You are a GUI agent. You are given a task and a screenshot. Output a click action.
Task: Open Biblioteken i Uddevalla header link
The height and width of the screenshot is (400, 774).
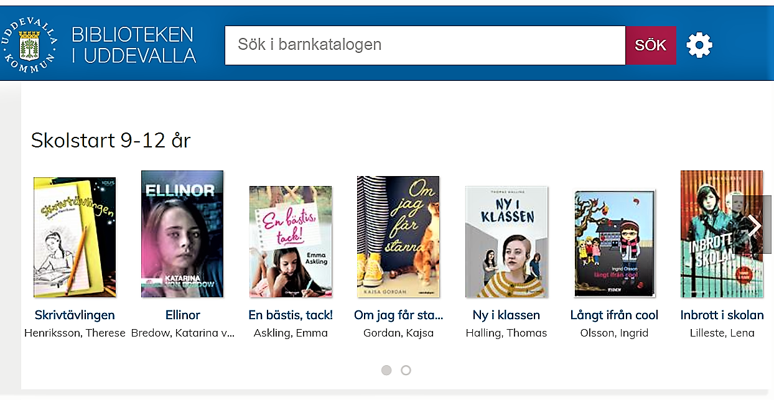point(134,44)
